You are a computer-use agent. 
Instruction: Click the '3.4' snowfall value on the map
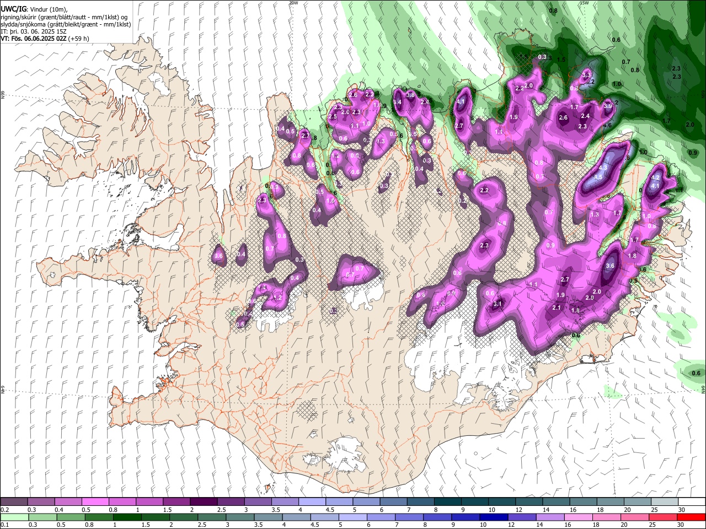pos(397,102)
